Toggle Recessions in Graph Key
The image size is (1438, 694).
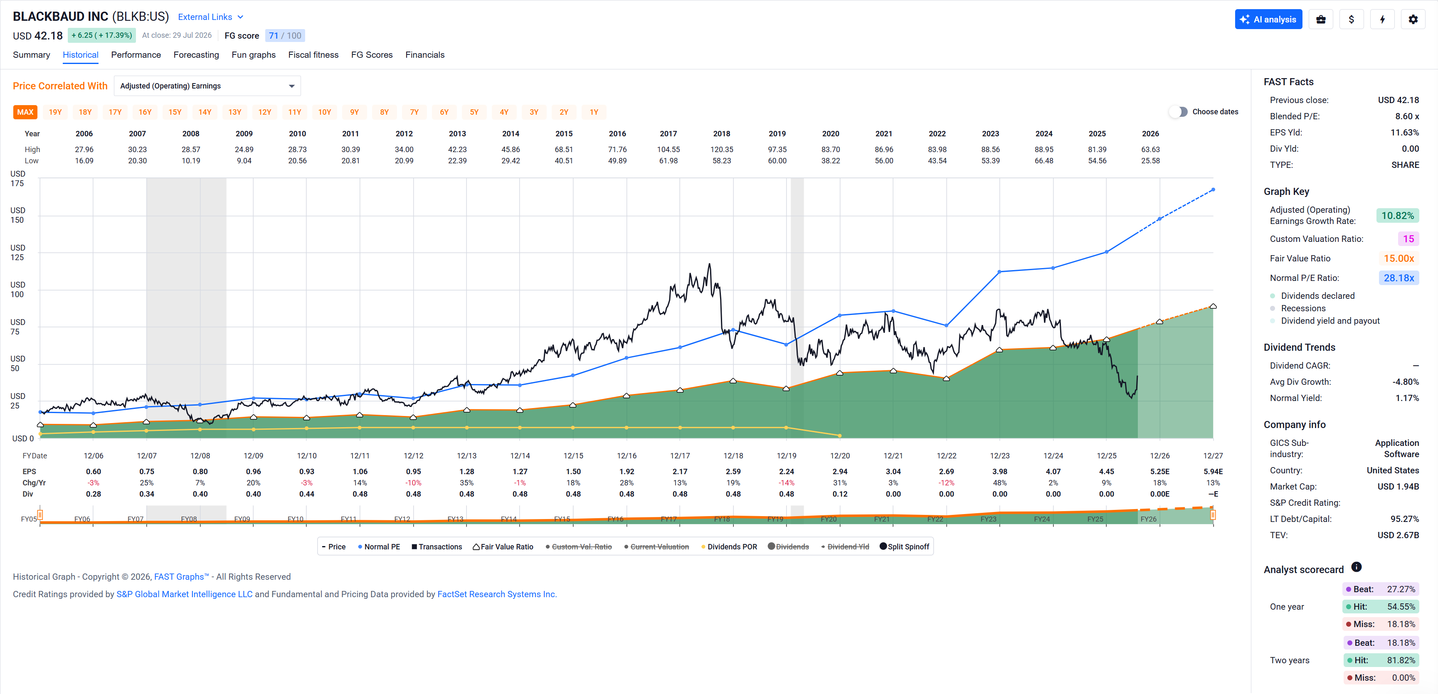[1297, 308]
